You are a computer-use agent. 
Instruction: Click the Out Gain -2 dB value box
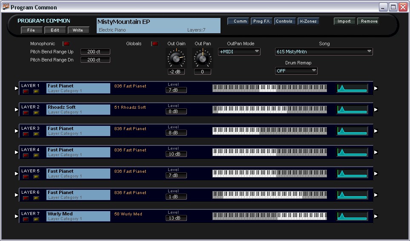176,72
